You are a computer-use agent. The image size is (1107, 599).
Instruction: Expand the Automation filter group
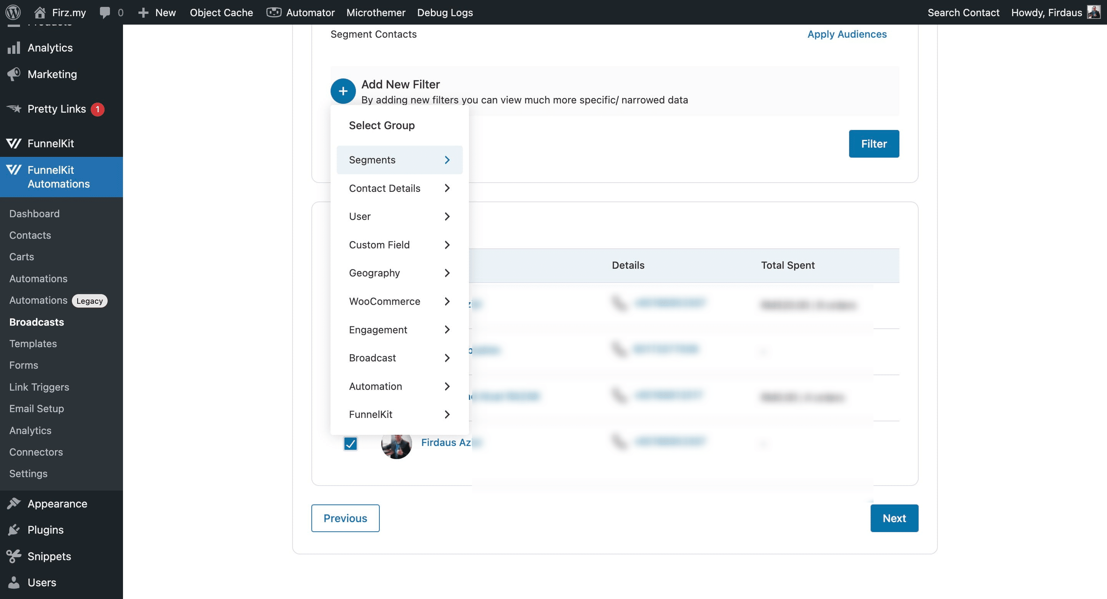pyautogui.click(x=399, y=386)
